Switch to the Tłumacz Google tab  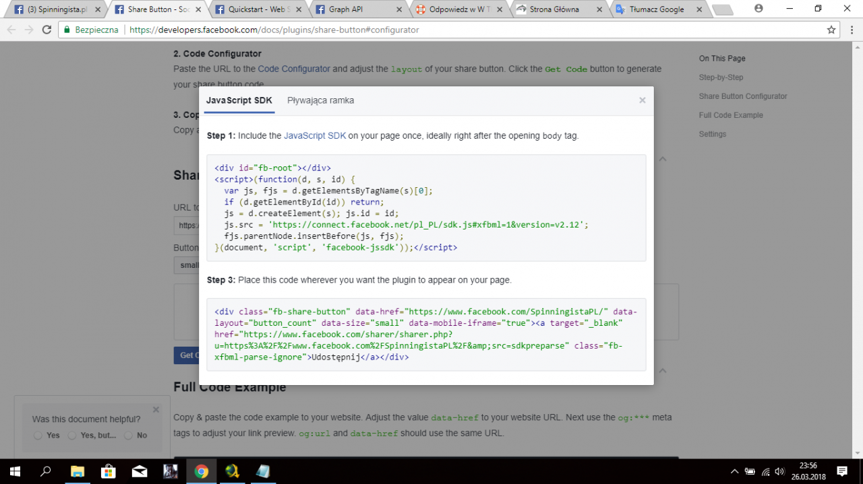pyautogui.click(x=659, y=9)
